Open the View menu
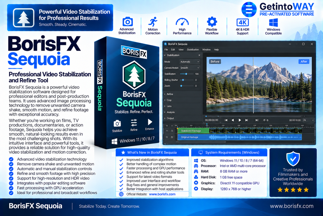This screenshot has height=216, width=323. (181, 50)
